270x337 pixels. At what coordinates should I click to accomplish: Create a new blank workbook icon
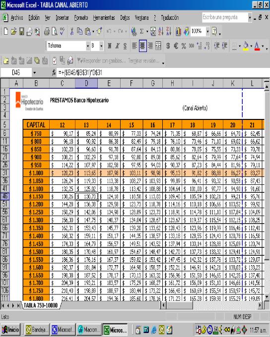tap(6, 31)
